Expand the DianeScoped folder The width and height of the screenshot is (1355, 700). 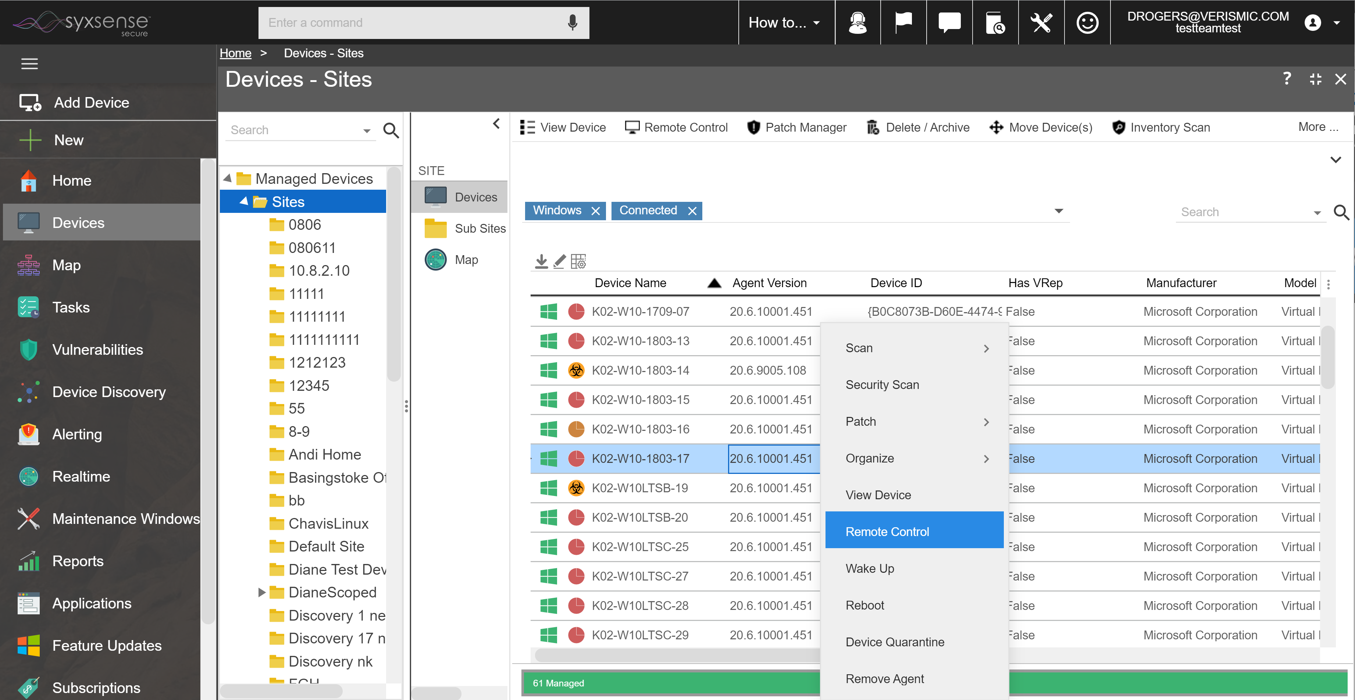261,592
